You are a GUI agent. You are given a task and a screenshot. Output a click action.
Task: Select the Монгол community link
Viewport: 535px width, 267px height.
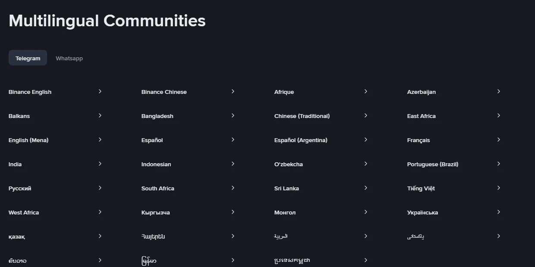click(285, 212)
